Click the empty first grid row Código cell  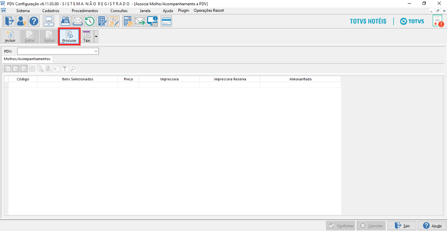(x=23, y=85)
